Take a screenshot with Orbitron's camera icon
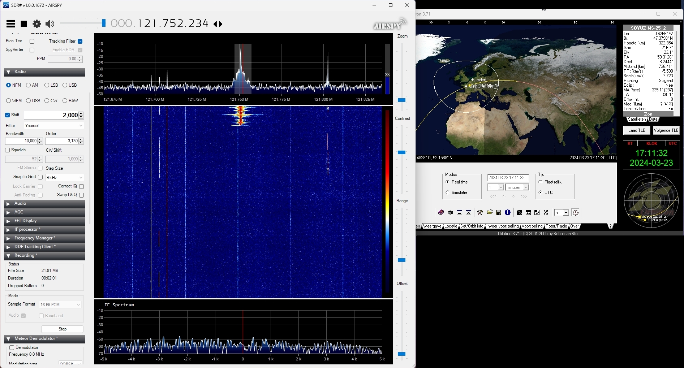The height and width of the screenshot is (368, 684). tap(450, 212)
